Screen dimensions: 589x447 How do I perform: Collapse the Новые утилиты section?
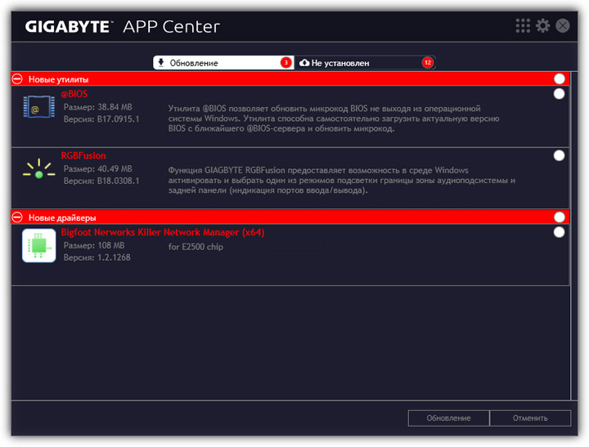click(x=18, y=79)
